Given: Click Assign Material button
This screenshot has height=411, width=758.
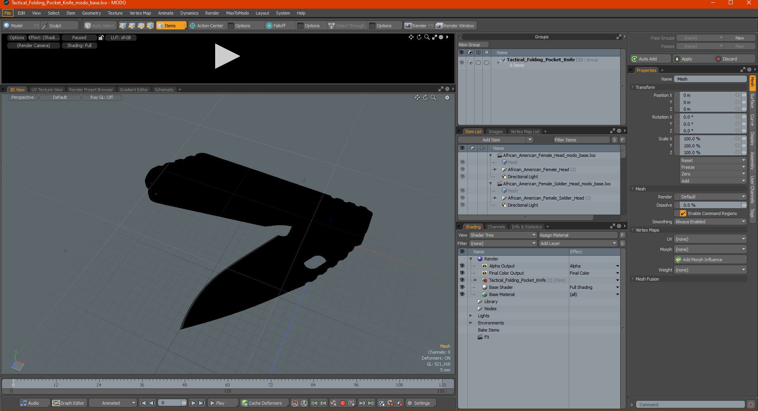Looking at the screenshot, I should point(578,235).
